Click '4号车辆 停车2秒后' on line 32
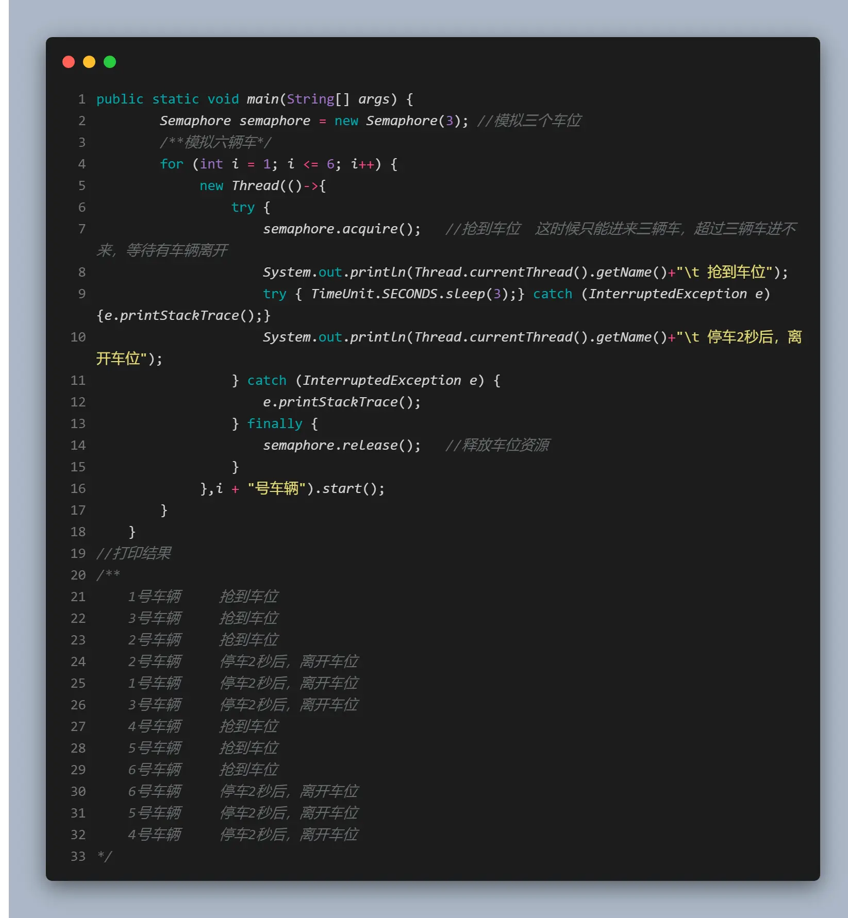This screenshot has height=918, width=848. tap(208, 835)
